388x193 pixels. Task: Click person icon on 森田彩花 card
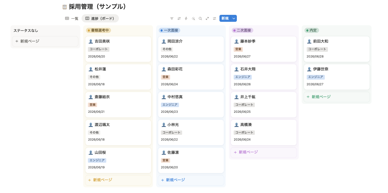[x=163, y=69]
